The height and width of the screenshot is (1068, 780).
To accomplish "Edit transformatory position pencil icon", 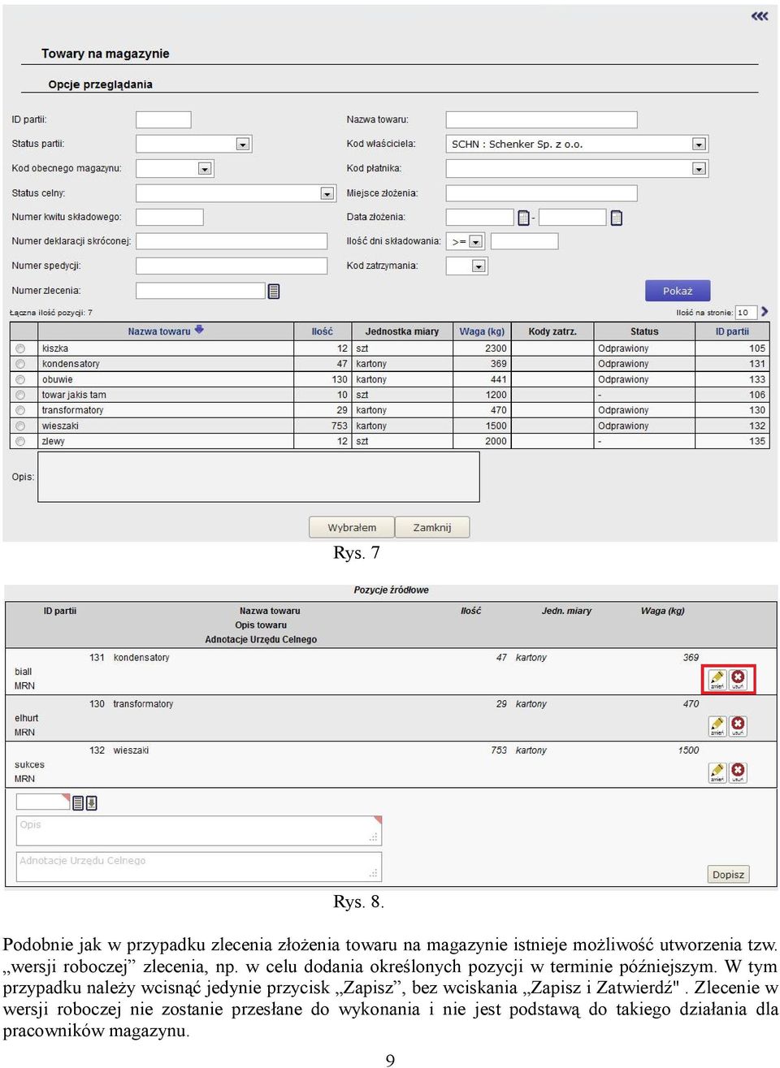I will tap(717, 725).
